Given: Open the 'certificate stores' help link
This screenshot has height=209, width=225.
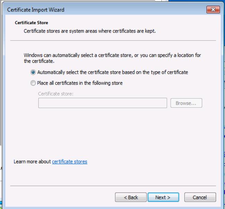Looking at the screenshot, I should (70, 162).
